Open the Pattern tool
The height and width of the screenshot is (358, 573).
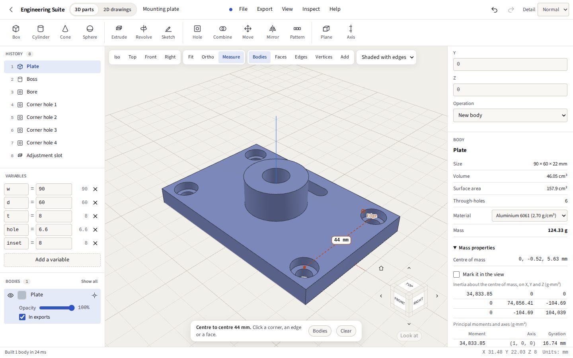click(297, 32)
